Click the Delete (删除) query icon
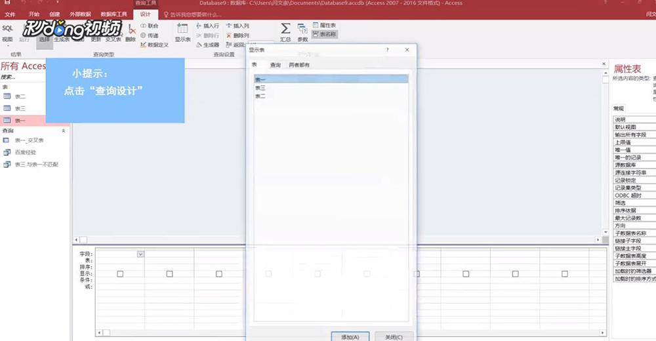The height and width of the screenshot is (341, 656). [x=131, y=33]
